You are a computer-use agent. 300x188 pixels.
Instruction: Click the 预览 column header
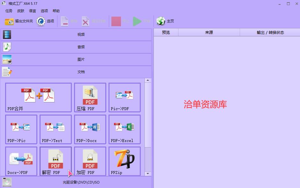(166, 32)
